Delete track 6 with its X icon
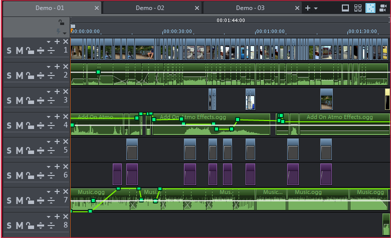 click(66, 166)
